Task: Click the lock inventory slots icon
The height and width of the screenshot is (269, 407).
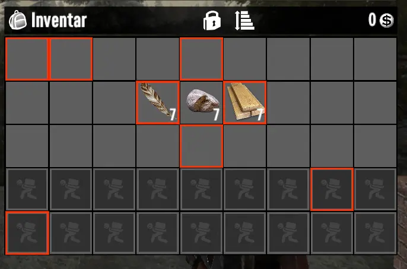Action: tap(212, 21)
